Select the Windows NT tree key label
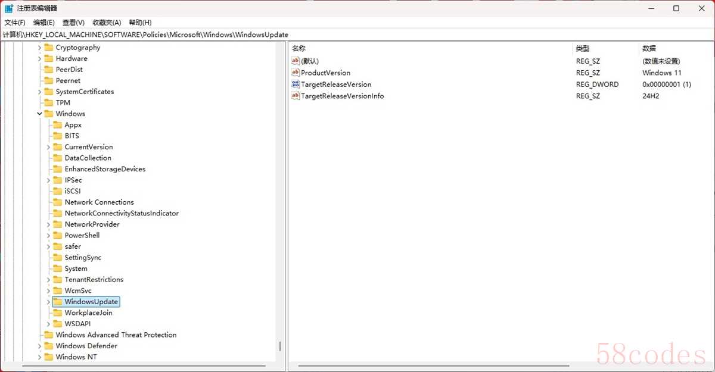 76,357
